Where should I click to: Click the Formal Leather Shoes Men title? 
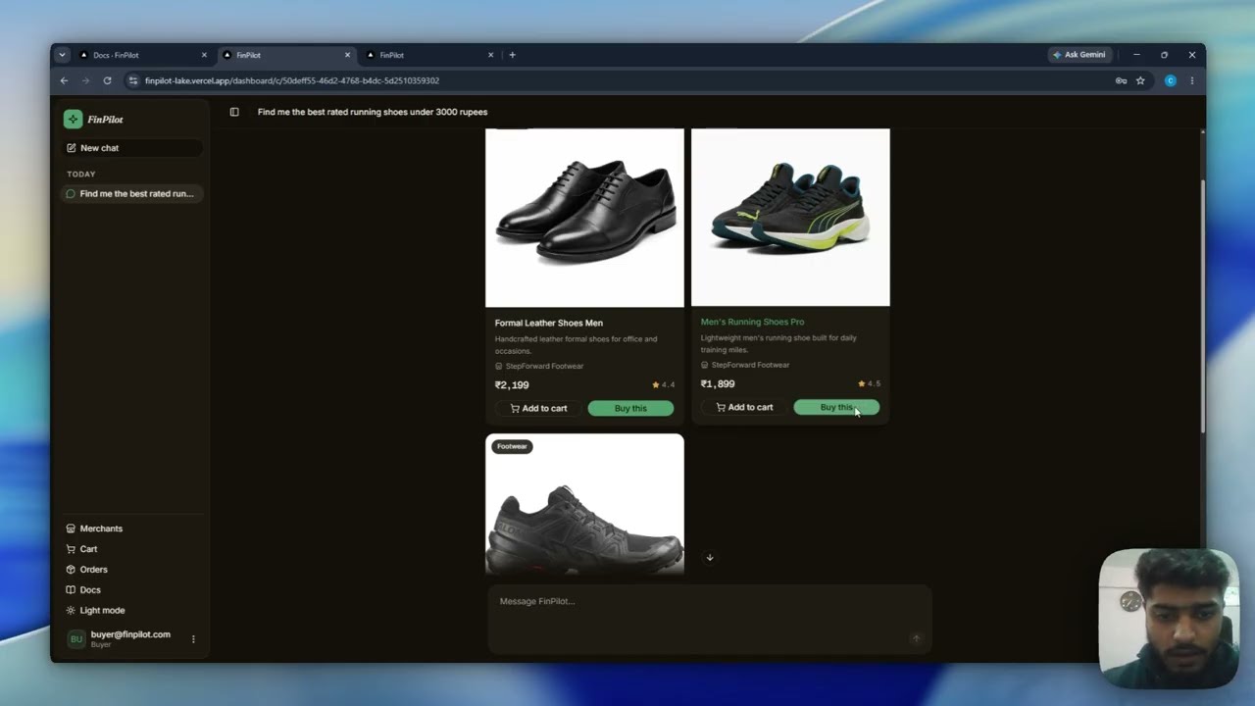click(x=548, y=323)
